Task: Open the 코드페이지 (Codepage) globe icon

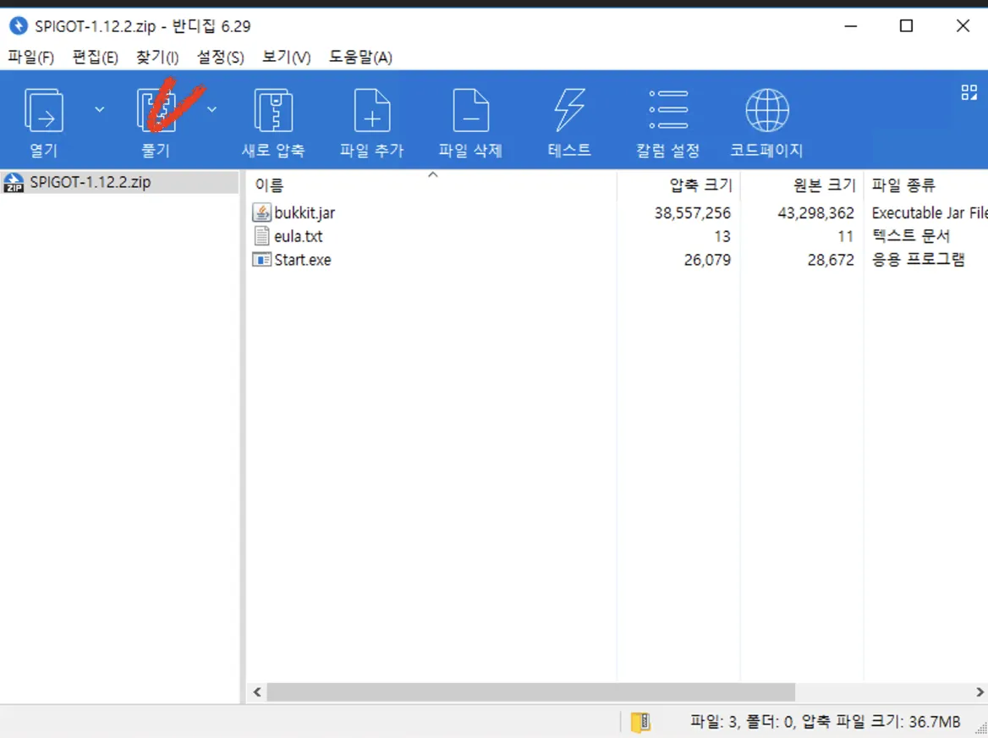Action: pos(767,110)
